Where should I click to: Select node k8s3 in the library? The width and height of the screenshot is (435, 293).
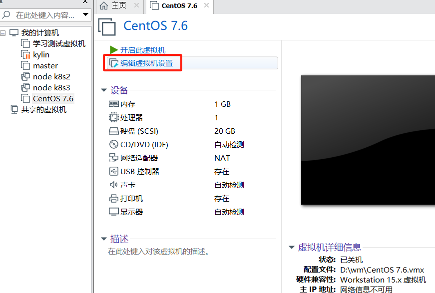51,87
